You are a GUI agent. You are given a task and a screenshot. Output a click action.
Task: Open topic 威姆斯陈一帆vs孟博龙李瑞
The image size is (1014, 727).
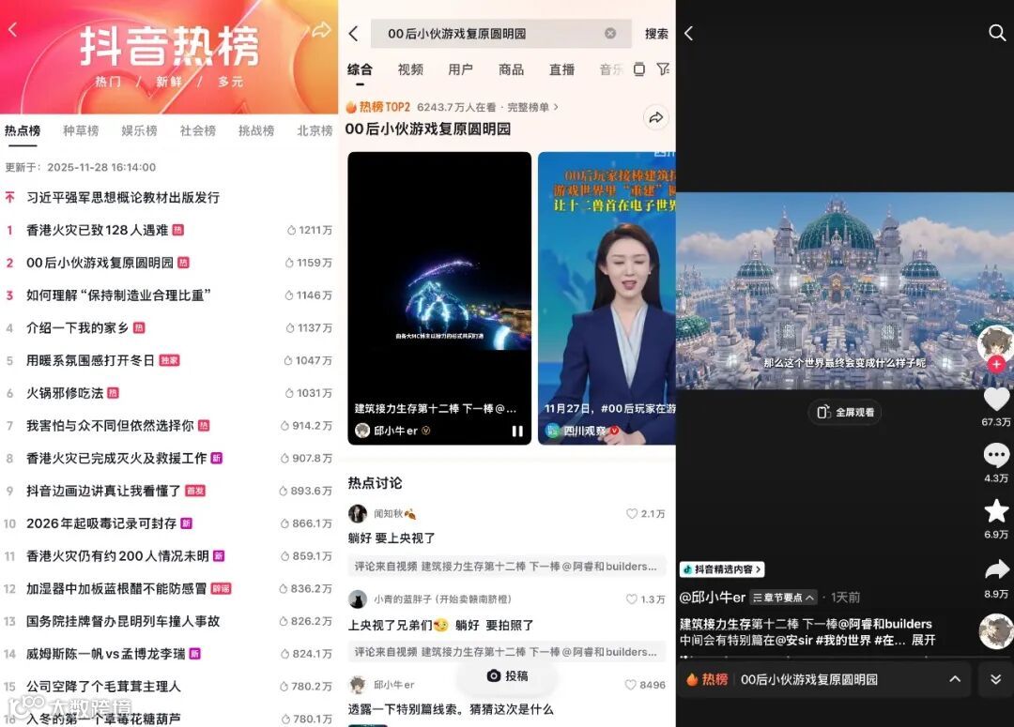[x=105, y=654]
